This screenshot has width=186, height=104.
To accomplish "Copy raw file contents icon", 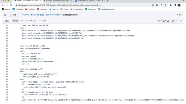I will [164, 21].
